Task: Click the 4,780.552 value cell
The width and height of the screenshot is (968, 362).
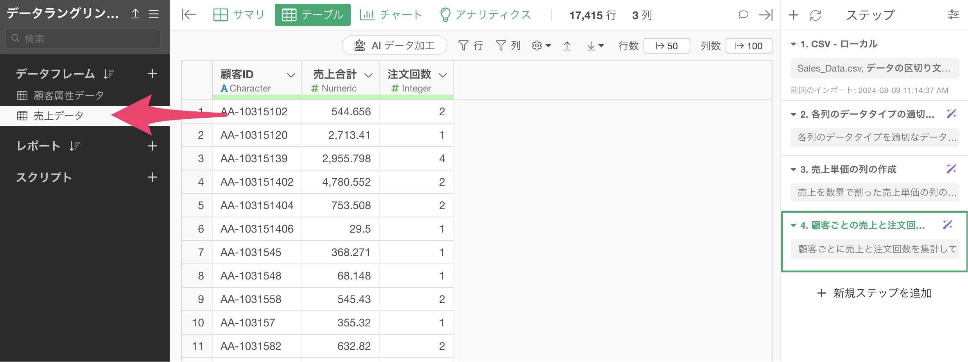Action: click(x=341, y=182)
